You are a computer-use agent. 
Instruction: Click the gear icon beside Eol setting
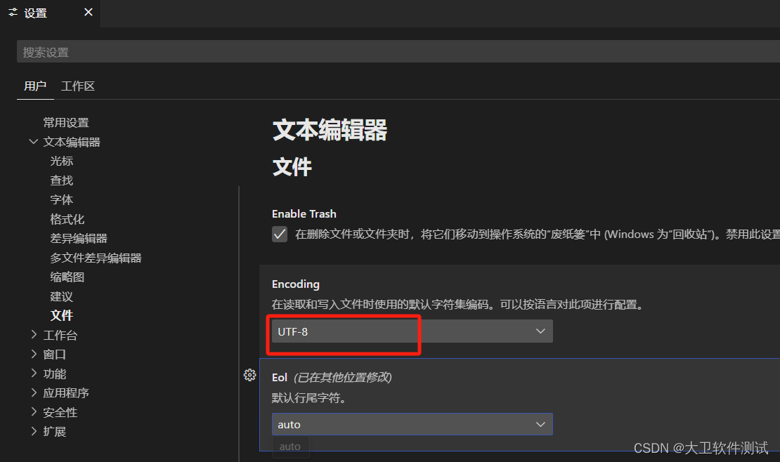click(249, 375)
